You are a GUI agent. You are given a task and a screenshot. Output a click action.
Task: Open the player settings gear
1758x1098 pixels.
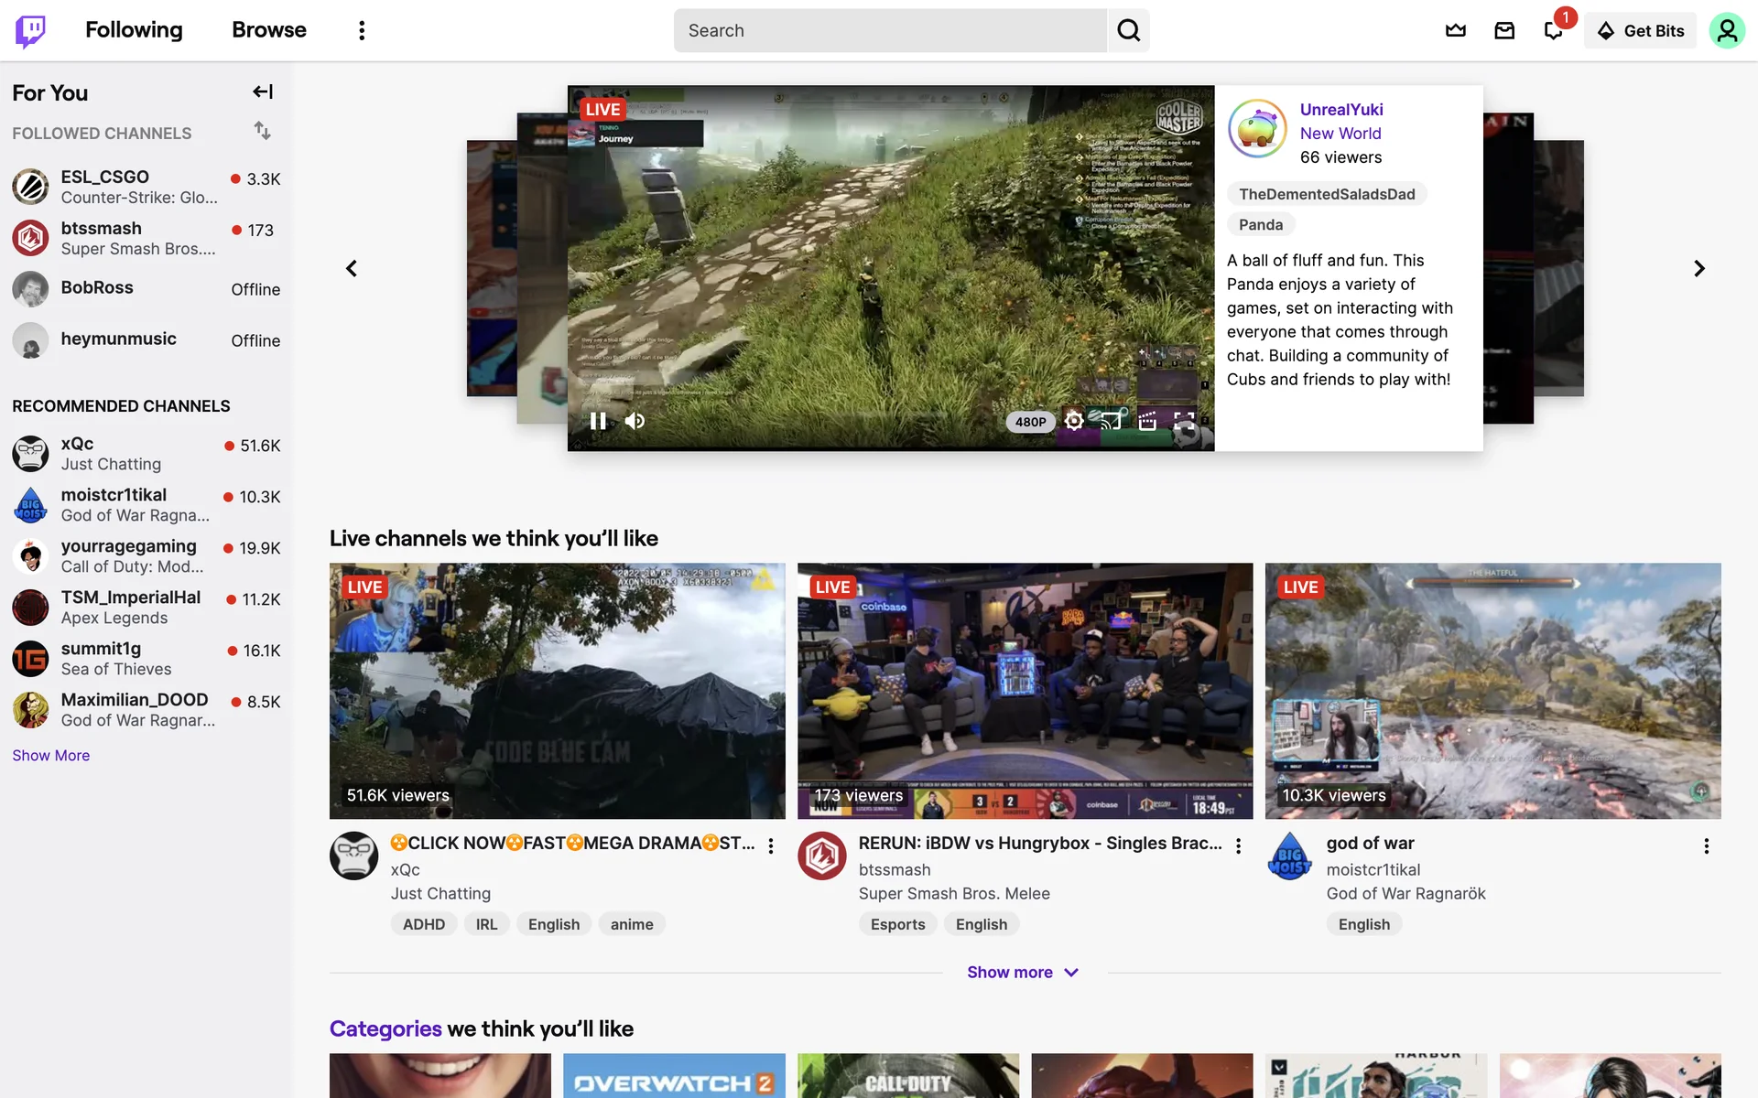(x=1074, y=421)
